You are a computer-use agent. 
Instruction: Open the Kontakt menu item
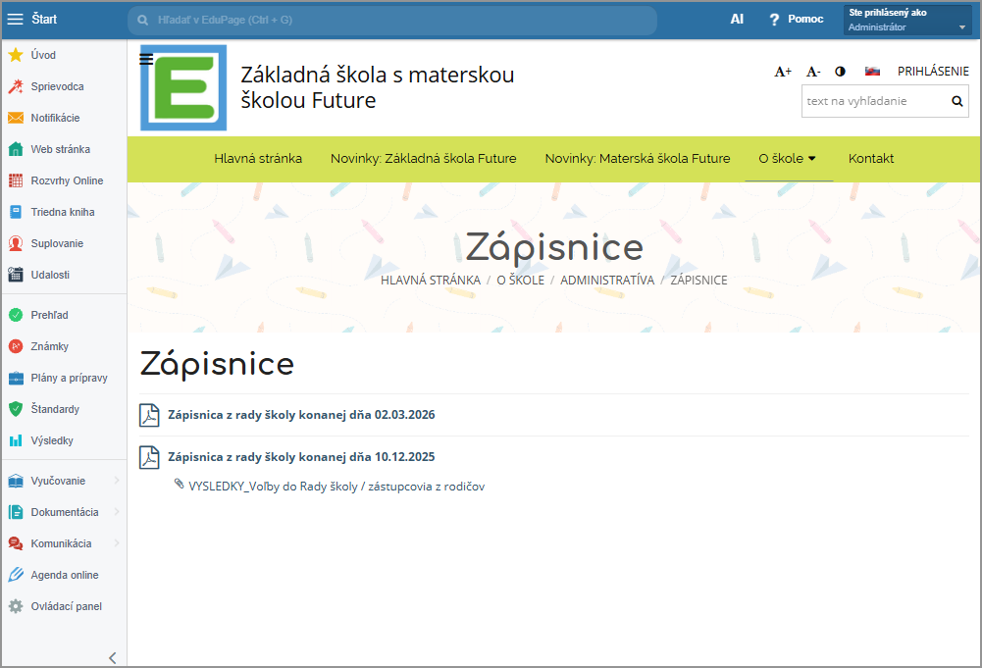click(x=871, y=159)
